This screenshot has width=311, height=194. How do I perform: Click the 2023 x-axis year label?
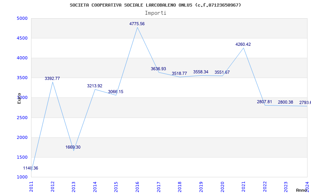tap(286, 187)
